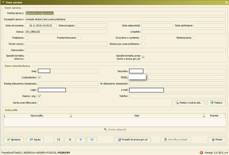Open Pomoc help

point(217,139)
